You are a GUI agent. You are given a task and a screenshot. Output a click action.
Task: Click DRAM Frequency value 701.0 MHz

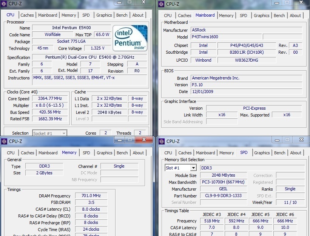(x=91, y=196)
